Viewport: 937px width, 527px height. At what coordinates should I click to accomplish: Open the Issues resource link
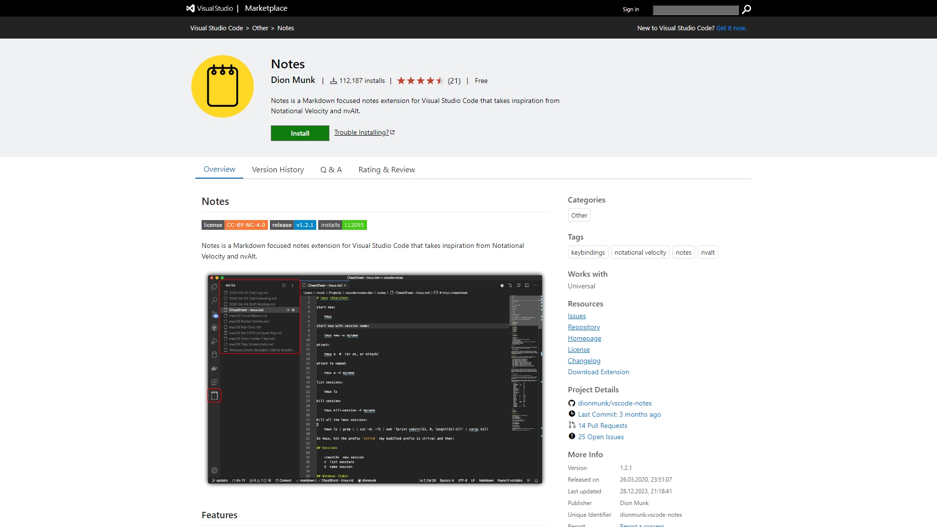point(576,316)
